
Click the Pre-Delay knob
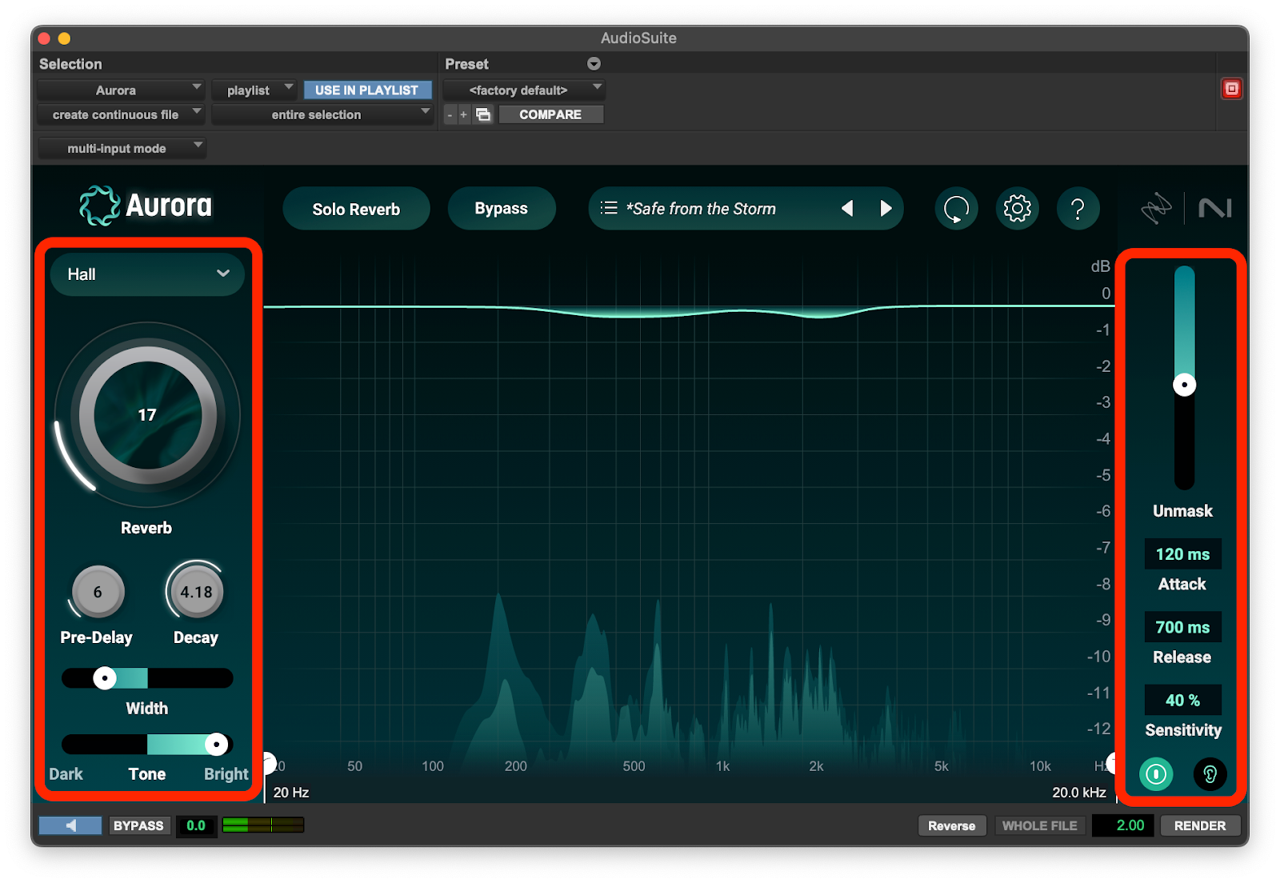click(98, 592)
